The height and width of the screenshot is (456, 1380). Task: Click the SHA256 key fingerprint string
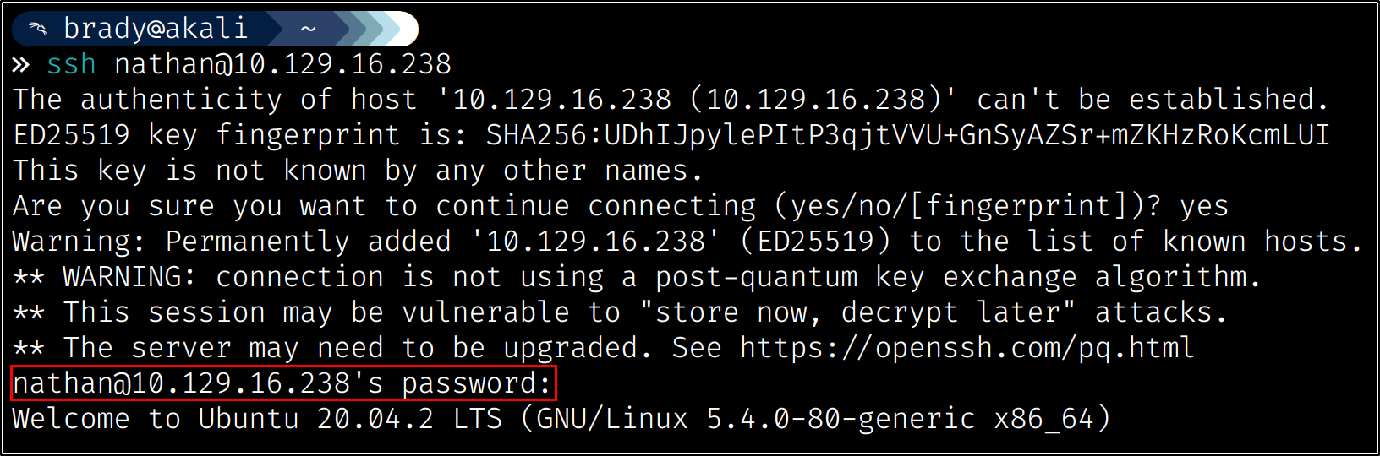[x=907, y=135]
